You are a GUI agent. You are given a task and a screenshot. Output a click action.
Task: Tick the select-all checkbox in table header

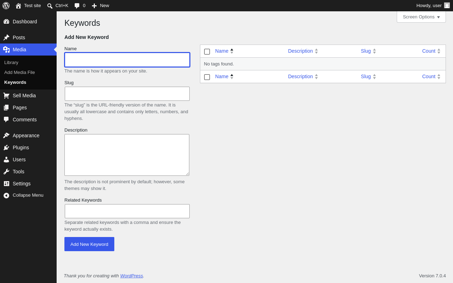pos(207,52)
